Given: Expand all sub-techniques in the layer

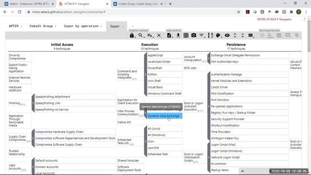Looking at the screenshot, I should 235,35.
